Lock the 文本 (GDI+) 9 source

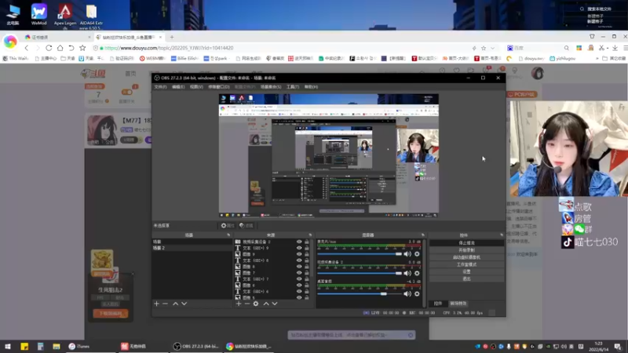(x=307, y=248)
